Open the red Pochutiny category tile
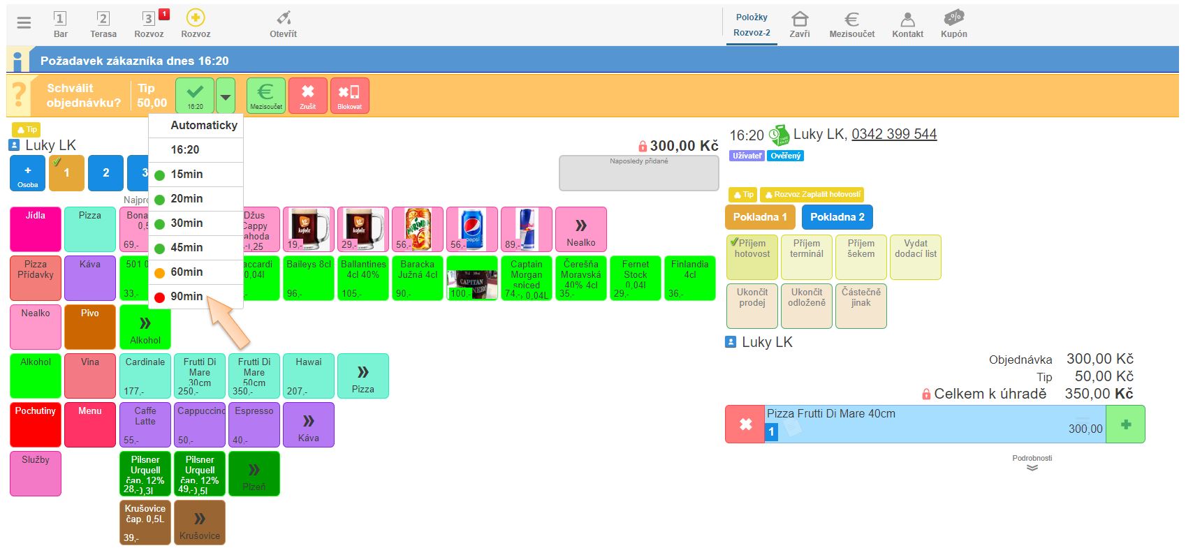Image resolution: width=1186 pixels, height=555 pixels. (x=36, y=424)
